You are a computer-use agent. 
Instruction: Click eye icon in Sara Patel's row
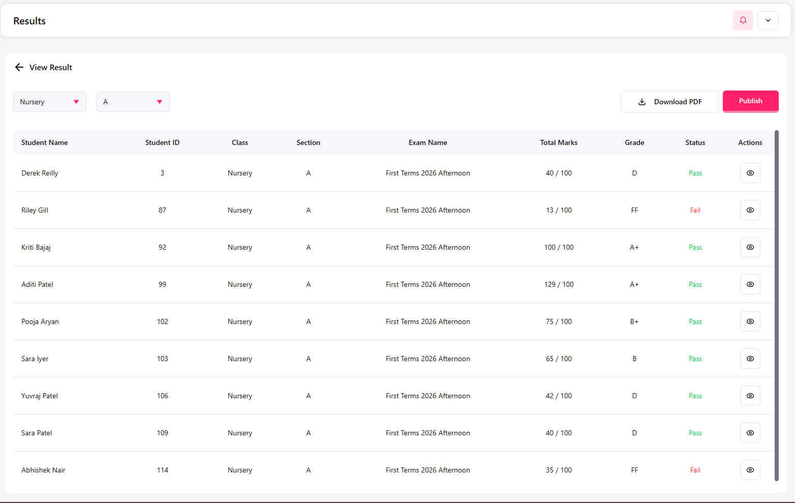(750, 433)
